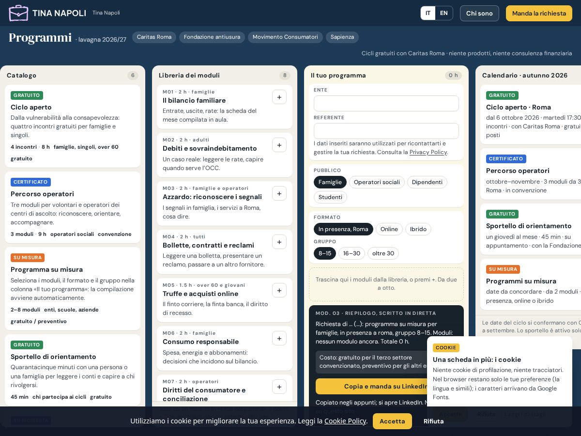The image size is (581, 436).
Task: Switch language to IT
Action: click(x=428, y=13)
